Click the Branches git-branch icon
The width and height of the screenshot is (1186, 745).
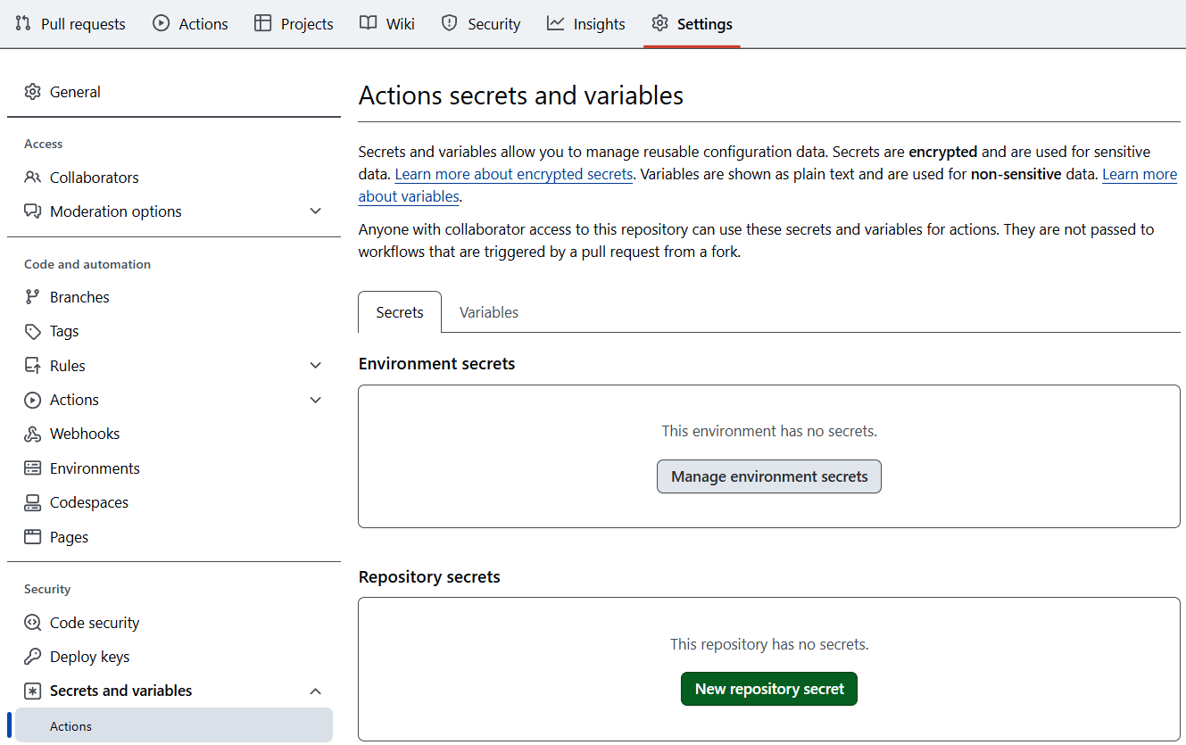pos(33,297)
